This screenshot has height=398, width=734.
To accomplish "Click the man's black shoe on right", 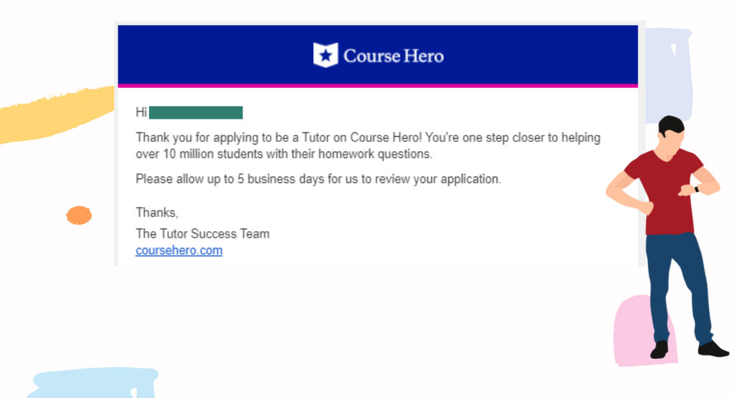I will [x=712, y=349].
